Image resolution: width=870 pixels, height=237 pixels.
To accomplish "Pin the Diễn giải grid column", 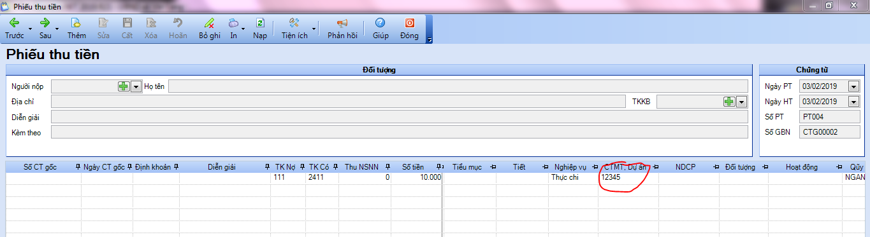I will 268,167.
